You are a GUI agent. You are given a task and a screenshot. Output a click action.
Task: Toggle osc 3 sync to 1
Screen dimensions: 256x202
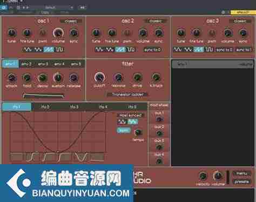[x=244, y=50]
